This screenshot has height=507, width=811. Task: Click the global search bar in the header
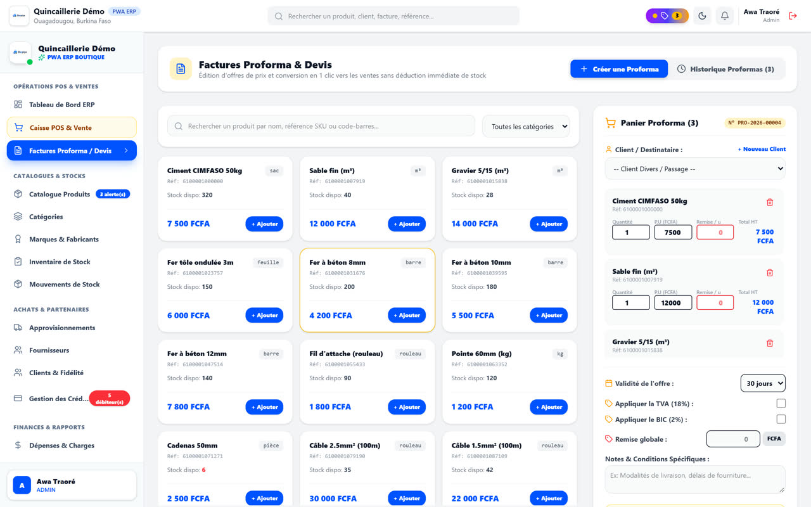point(393,16)
